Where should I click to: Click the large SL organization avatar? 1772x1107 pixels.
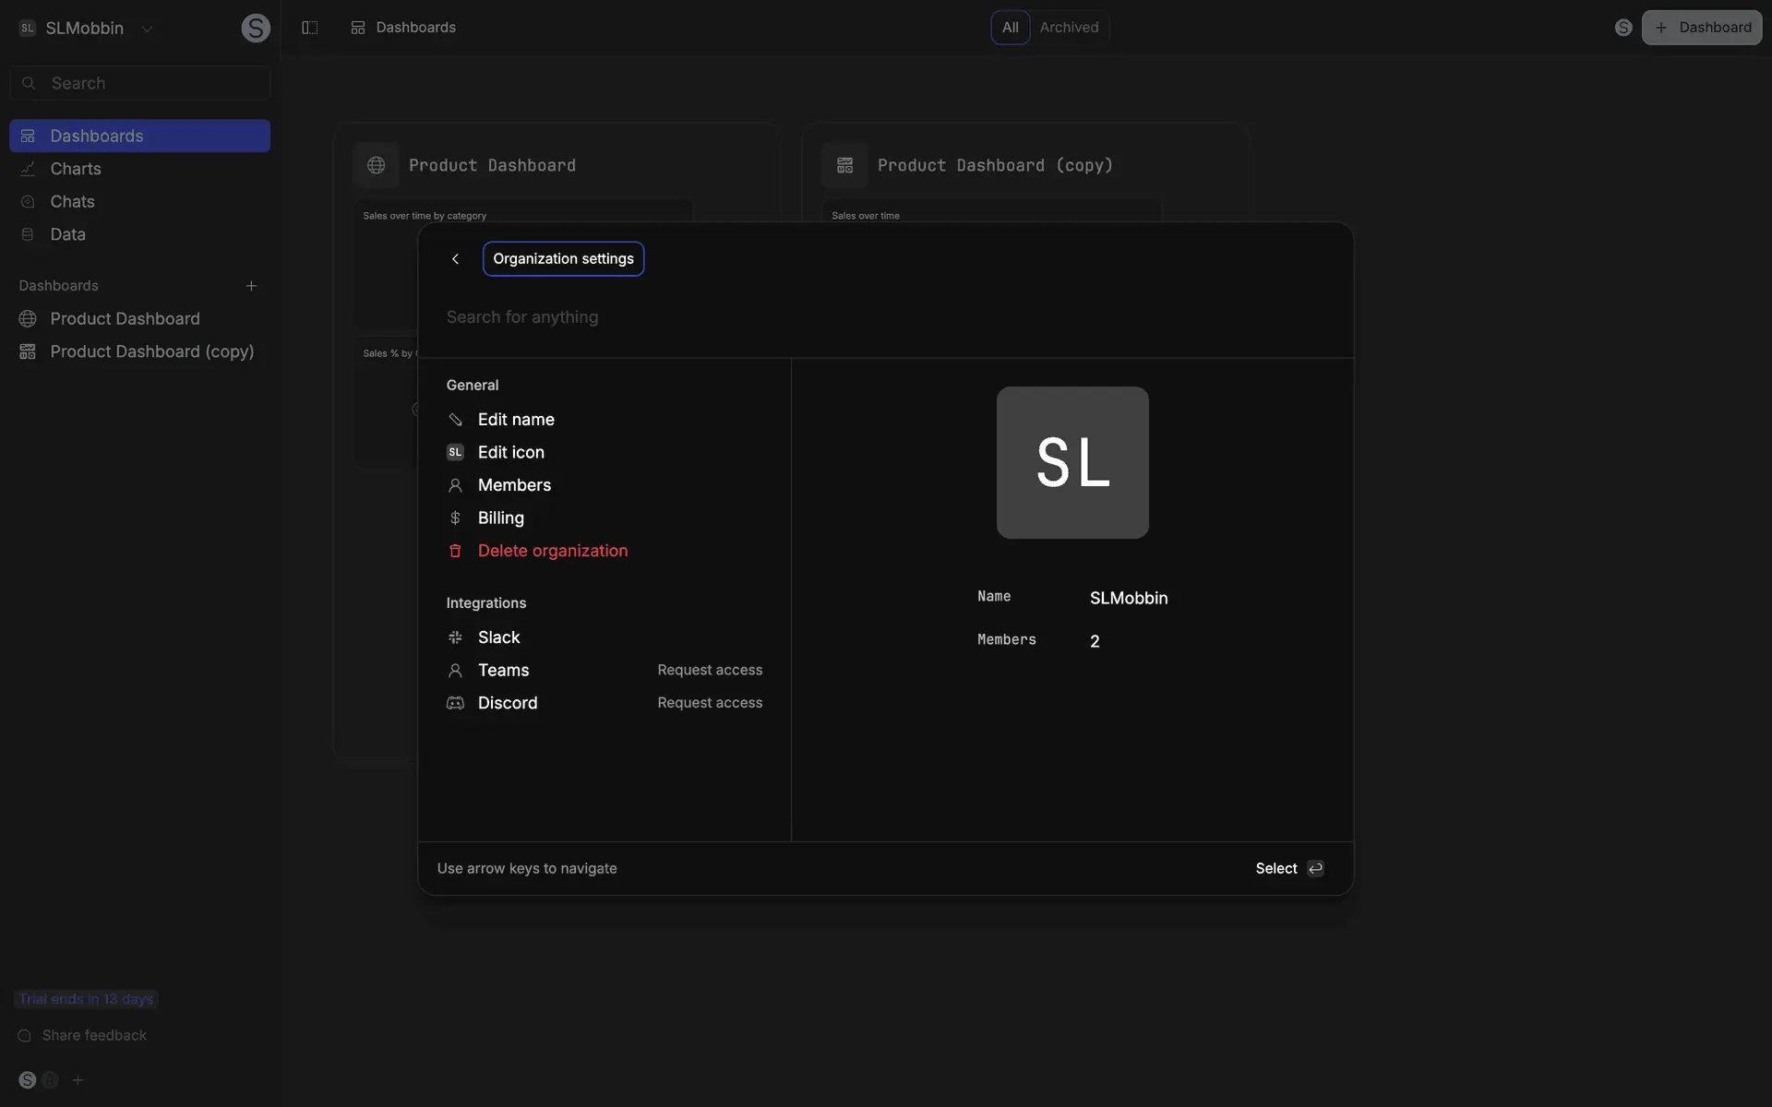[1072, 462]
